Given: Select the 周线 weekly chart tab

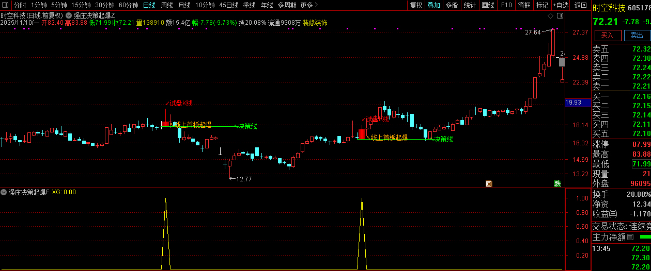Looking at the screenshot, I should pos(166,5).
